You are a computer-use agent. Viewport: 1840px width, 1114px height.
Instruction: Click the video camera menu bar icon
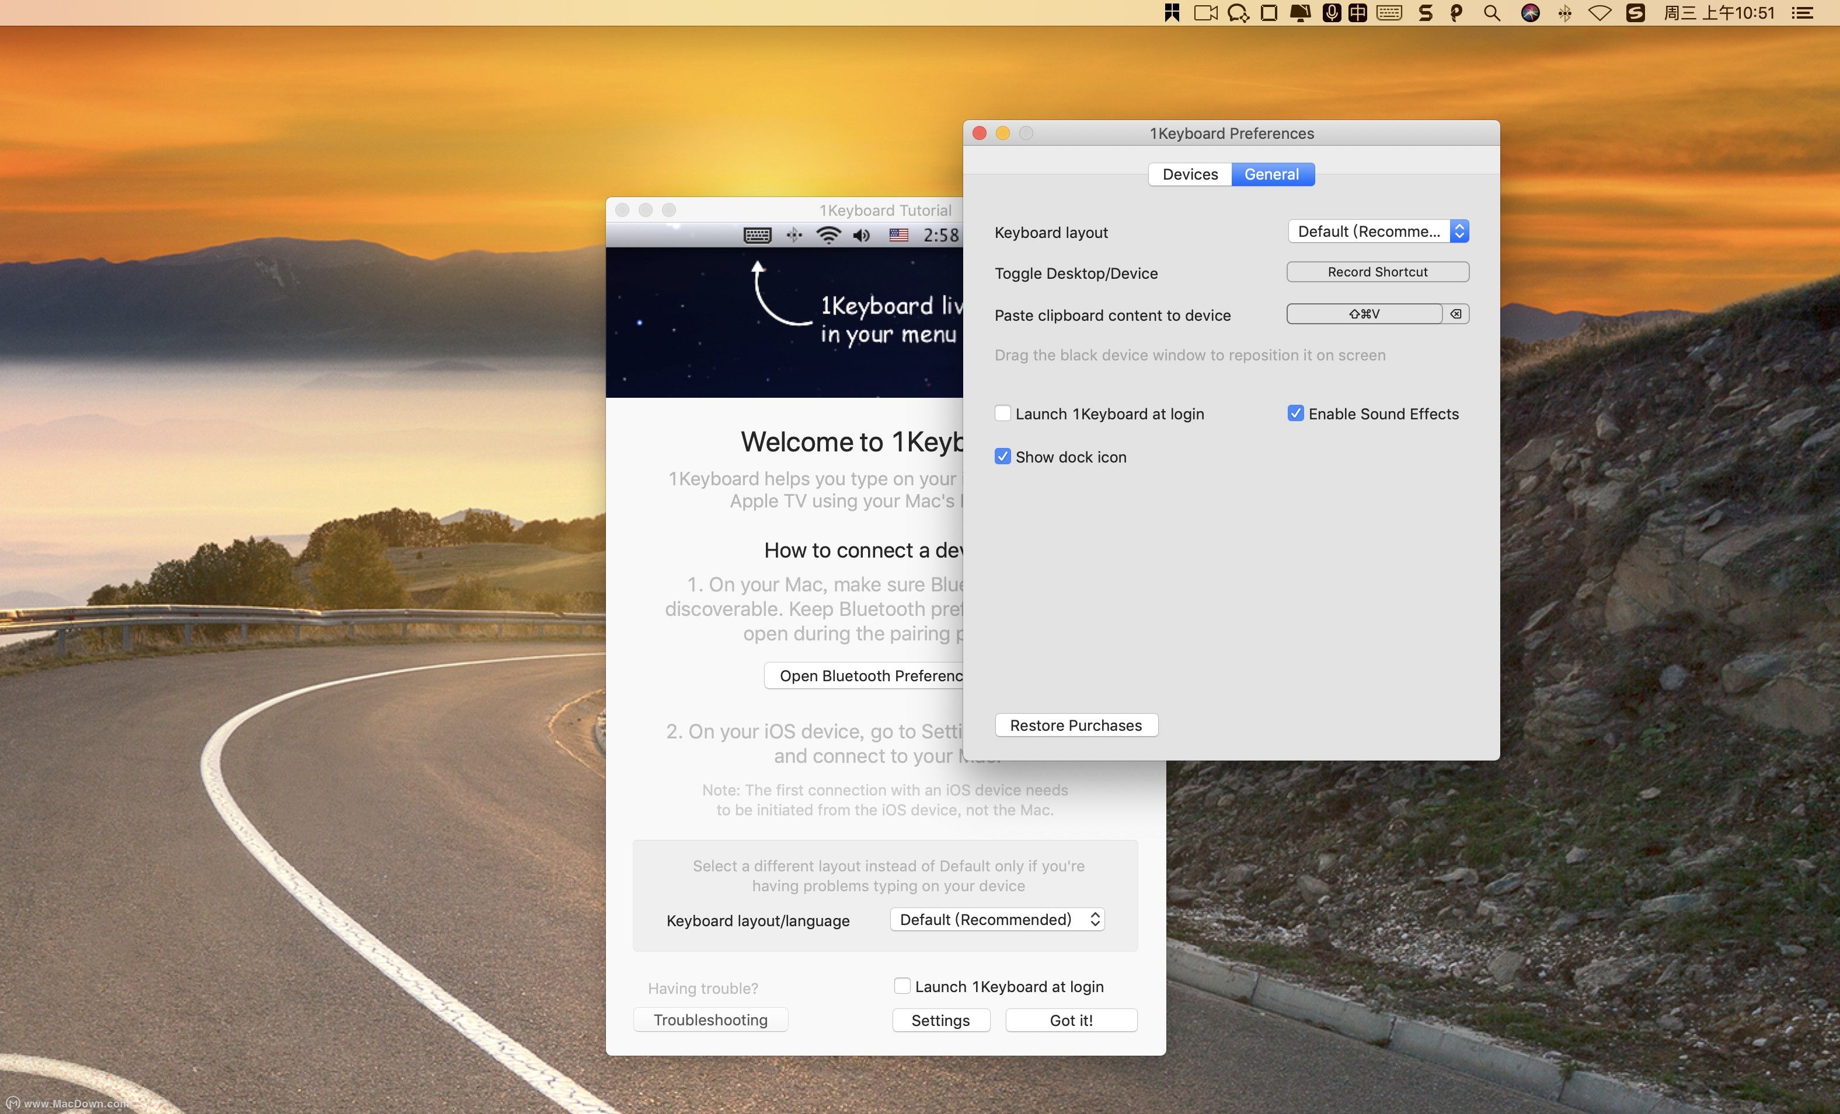(x=1205, y=13)
